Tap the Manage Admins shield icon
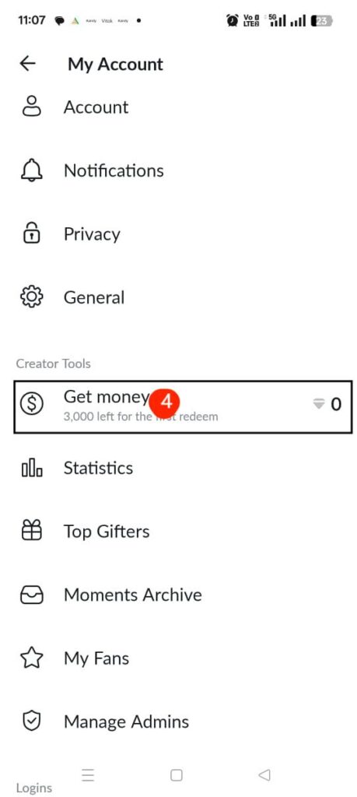Image resolution: width=357 pixels, height=797 pixels. click(x=31, y=722)
